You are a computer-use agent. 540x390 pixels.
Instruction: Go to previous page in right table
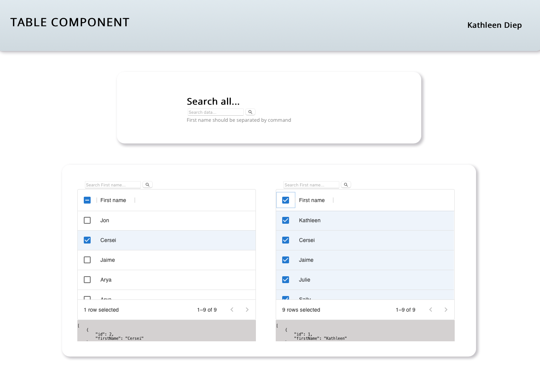(431, 310)
